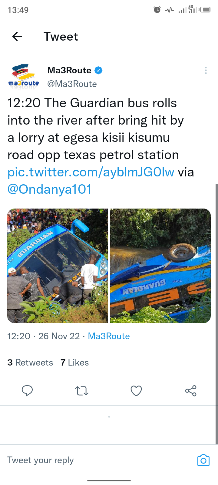Tap the Ma3Route profile avatar

24,76
